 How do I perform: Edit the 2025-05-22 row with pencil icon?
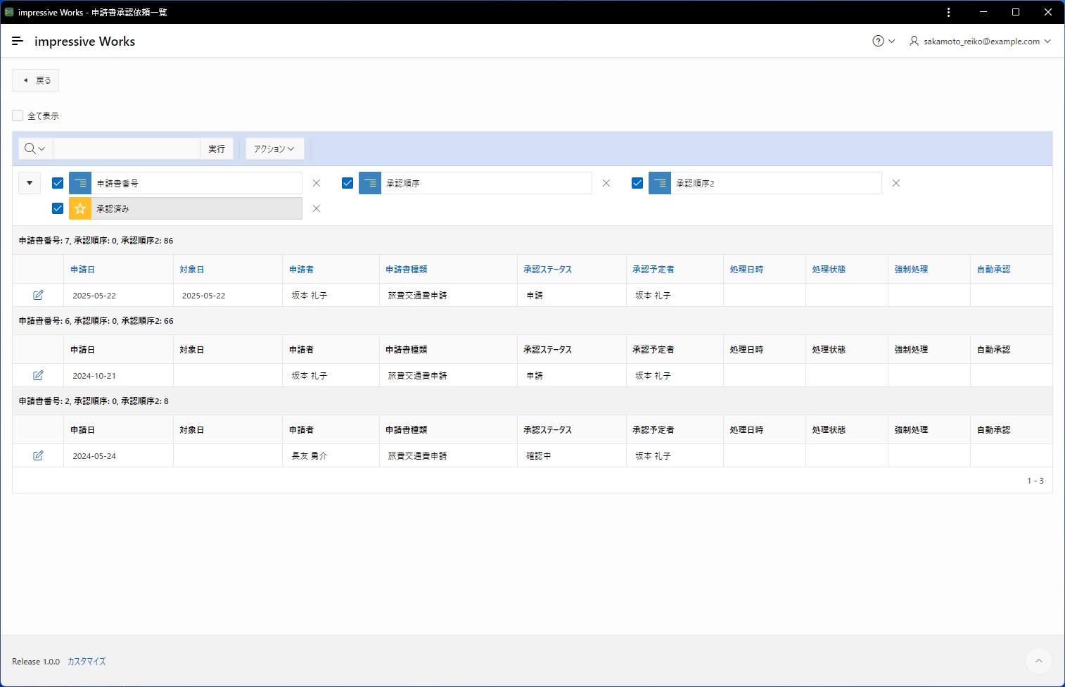(38, 295)
